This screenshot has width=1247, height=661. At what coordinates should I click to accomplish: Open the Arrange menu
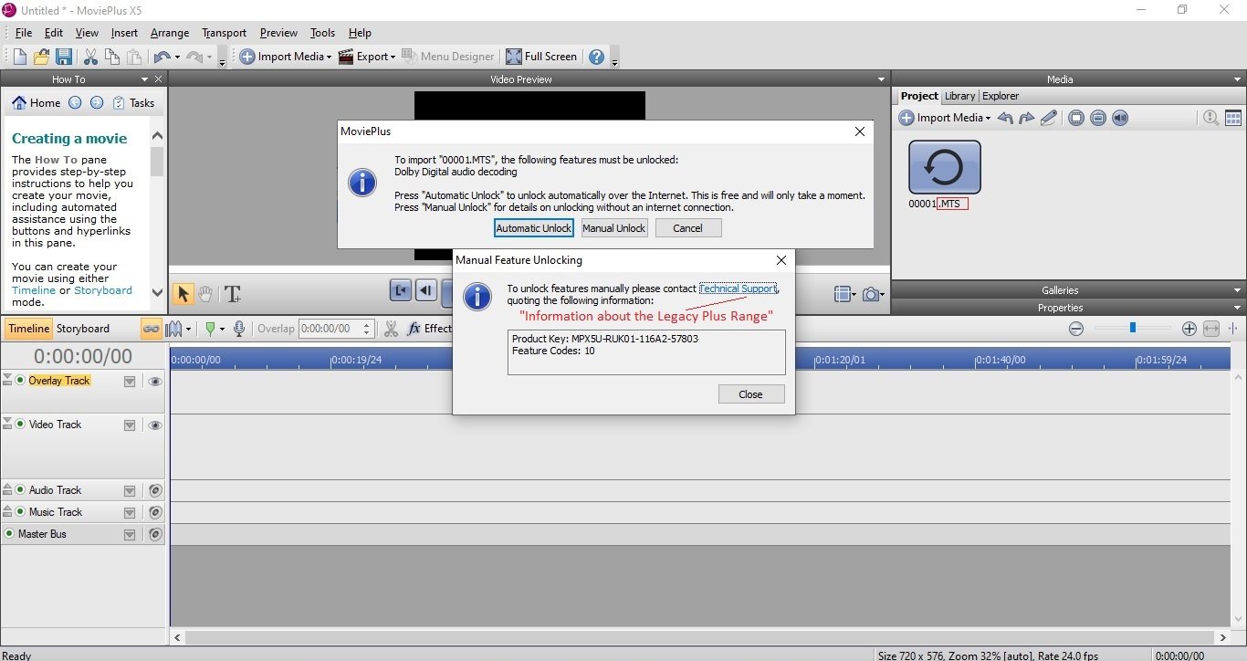tap(170, 33)
